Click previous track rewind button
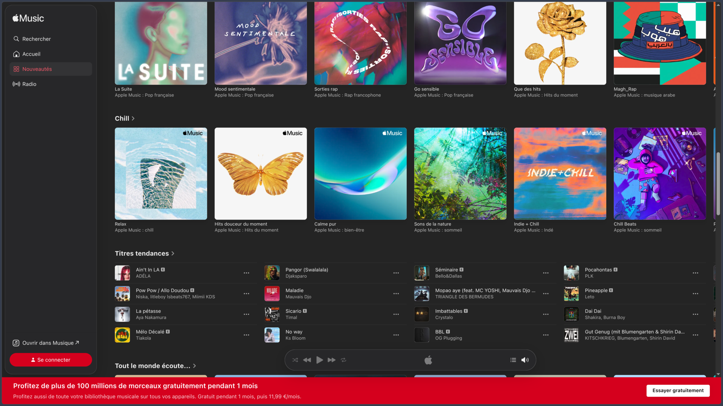This screenshot has width=723, height=406. pos(307,360)
